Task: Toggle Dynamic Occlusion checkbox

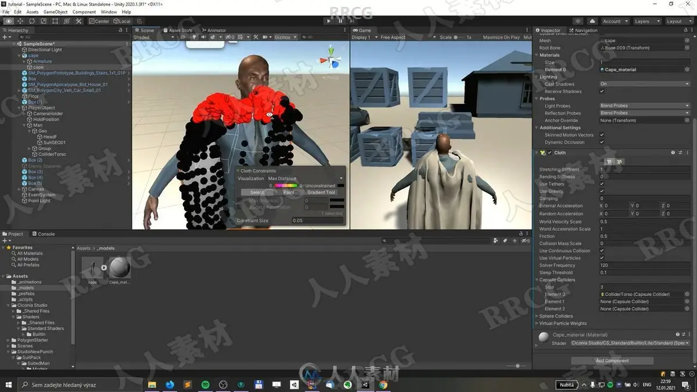Action: (x=602, y=142)
